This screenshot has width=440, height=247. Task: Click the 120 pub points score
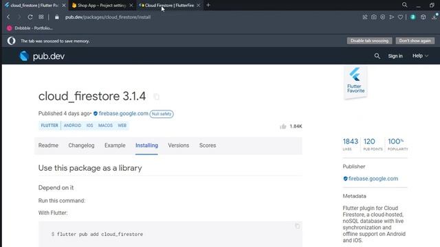point(373,144)
